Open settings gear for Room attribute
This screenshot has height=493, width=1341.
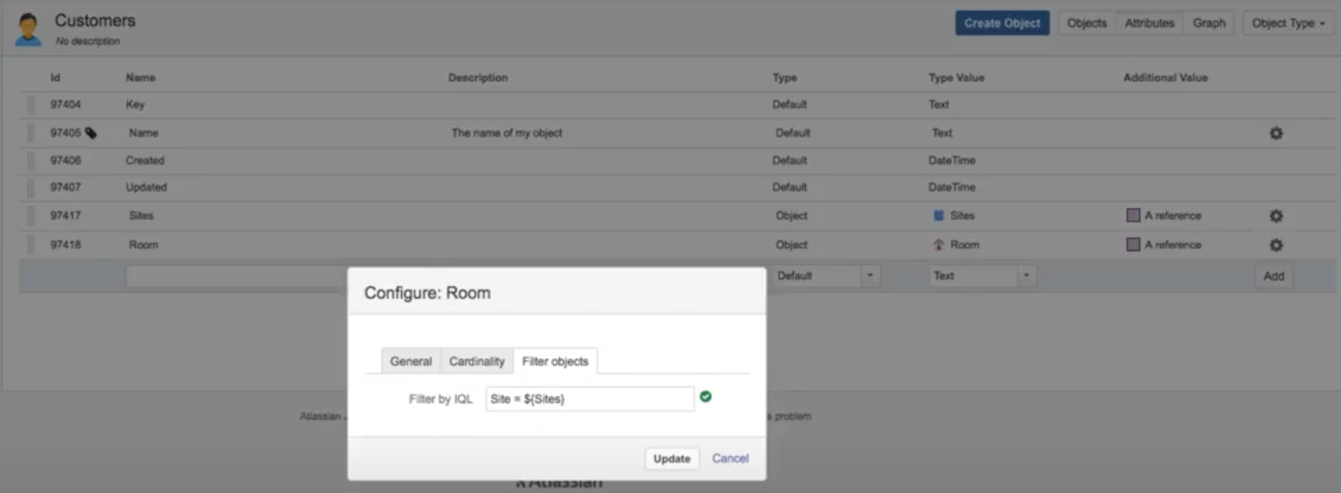pos(1276,245)
